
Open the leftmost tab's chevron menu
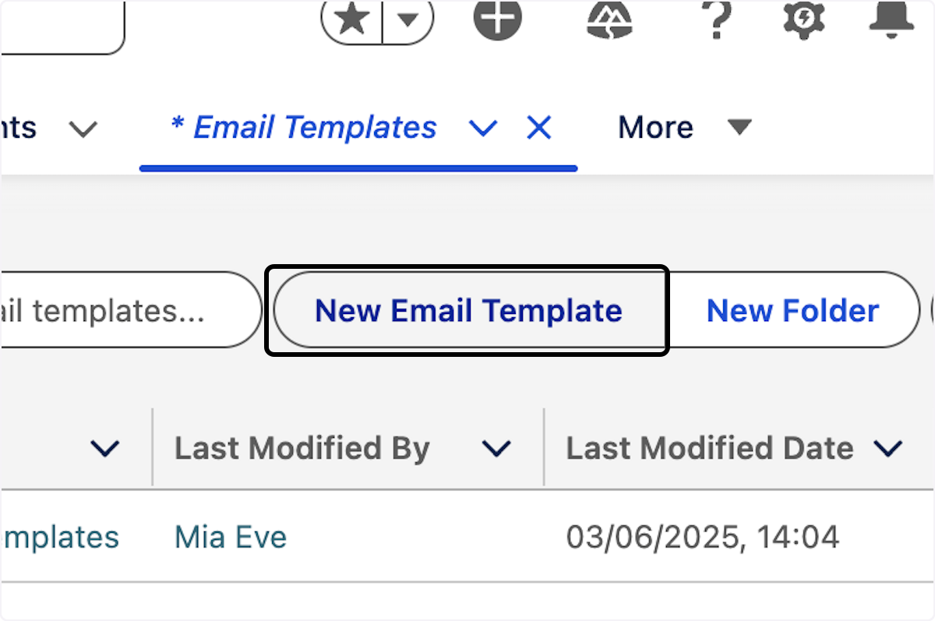pyautogui.click(x=83, y=129)
